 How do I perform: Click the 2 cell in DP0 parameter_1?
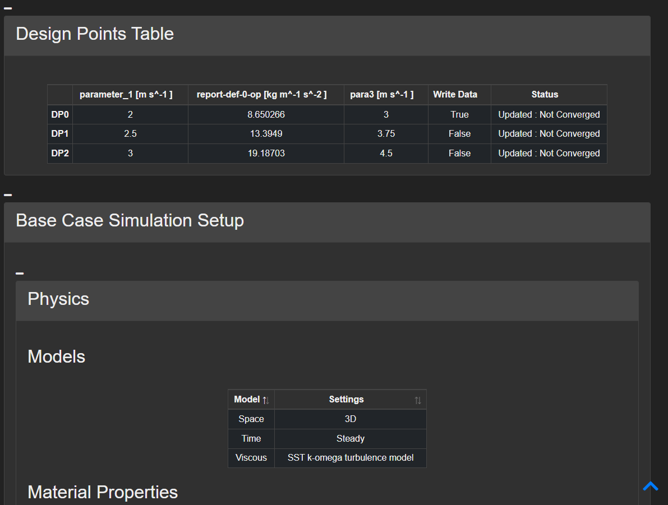130,114
